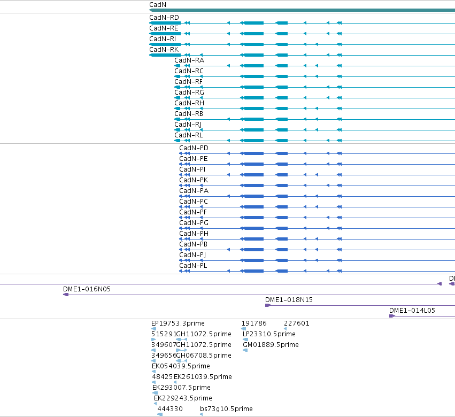The height and width of the screenshot is (417, 455).
Task: Click the 515291 arrow glyph
Action: click(153, 340)
